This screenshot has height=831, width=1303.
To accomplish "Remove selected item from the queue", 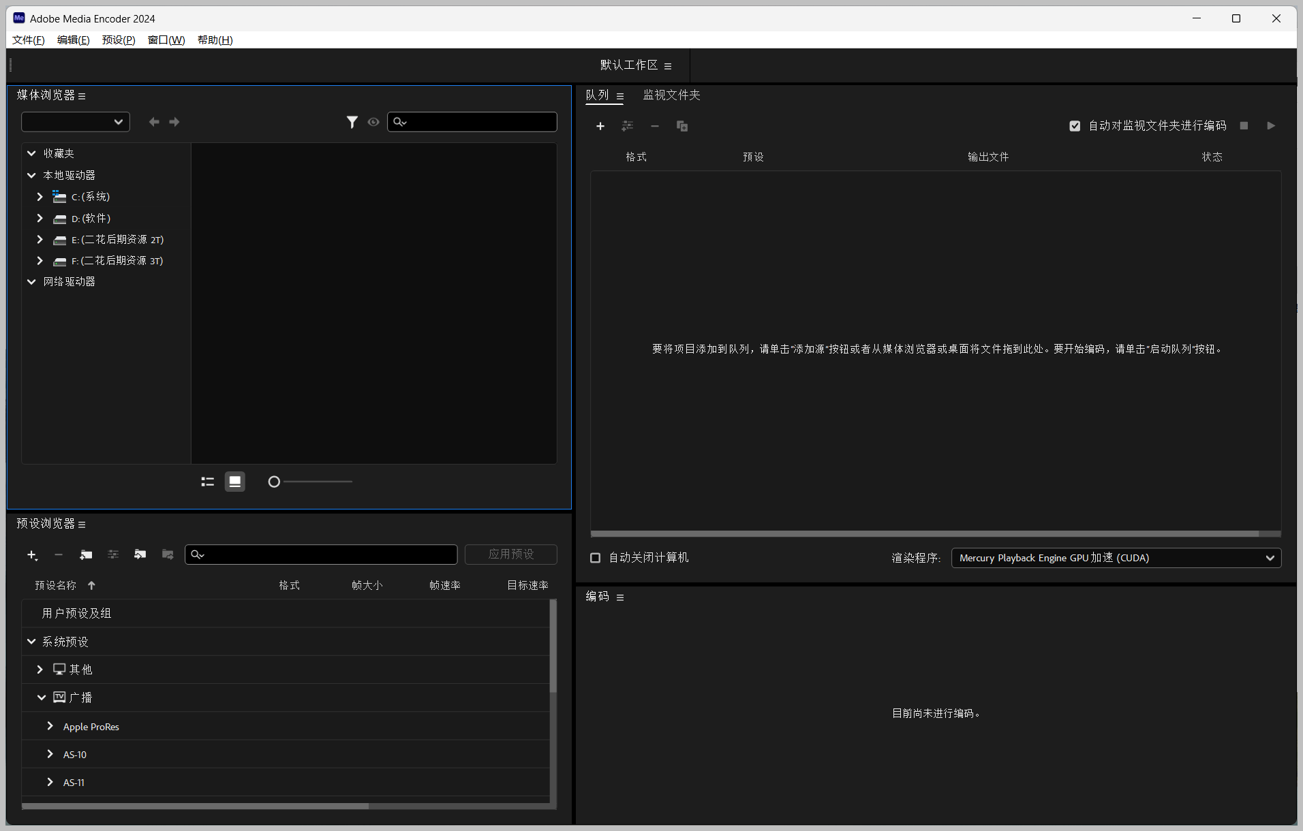I will [654, 126].
